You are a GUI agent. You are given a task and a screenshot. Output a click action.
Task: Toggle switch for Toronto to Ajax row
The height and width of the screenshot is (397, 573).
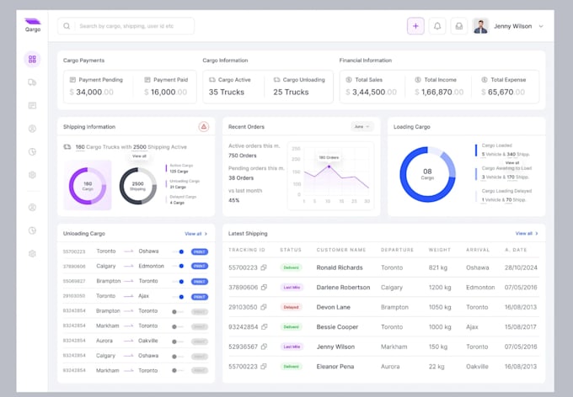(178, 296)
